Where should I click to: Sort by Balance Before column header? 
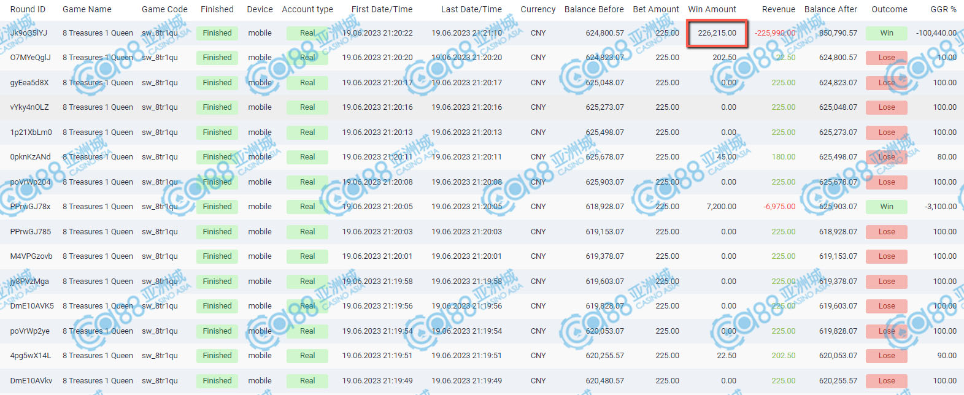pyautogui.click(x=594, y=9)
